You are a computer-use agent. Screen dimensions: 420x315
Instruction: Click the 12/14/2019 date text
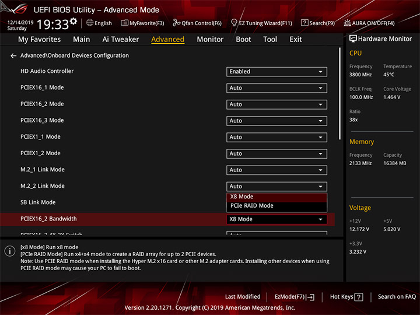pyautogui.click(x=20, y=23)
